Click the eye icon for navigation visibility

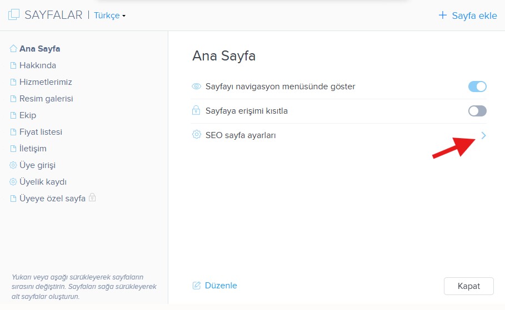196,87
